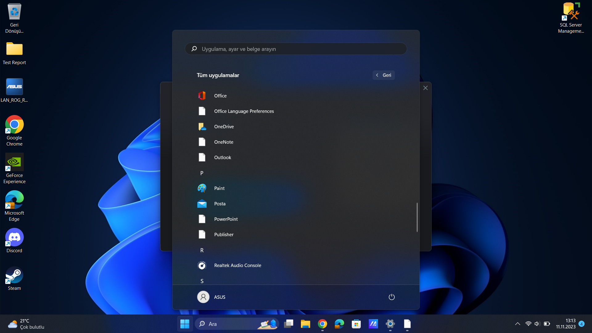Open notification center with badge 4
This screenshot has height=333, width=592.
(x=582, y=324)
